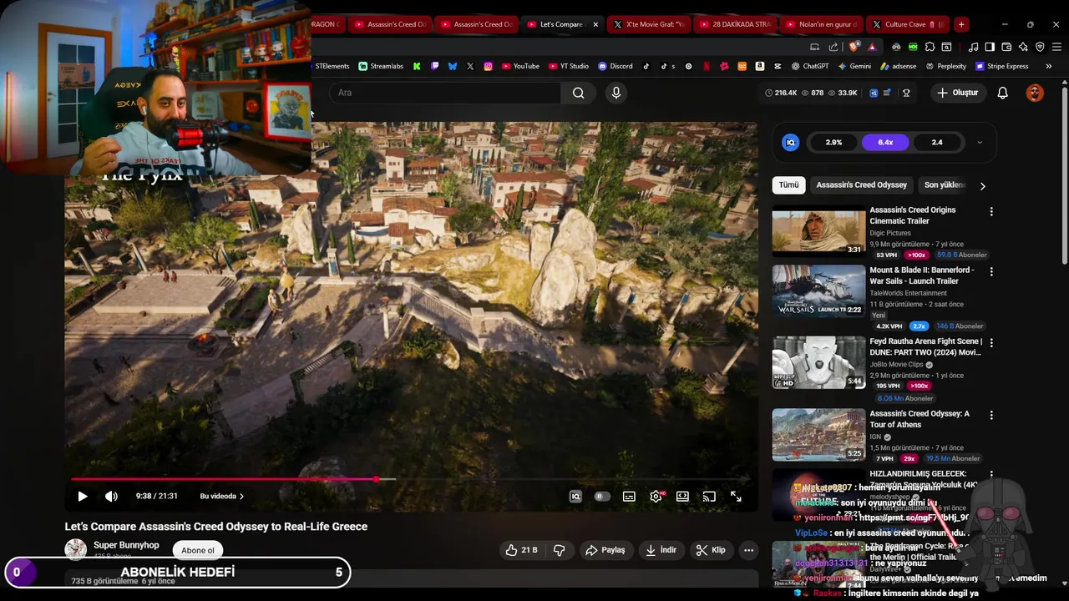
Task: Dislike the video
Action: pos(560,550)
